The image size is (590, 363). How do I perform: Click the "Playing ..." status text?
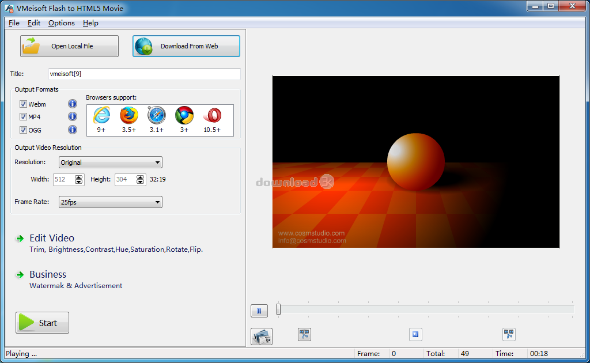tap(21, 354)
